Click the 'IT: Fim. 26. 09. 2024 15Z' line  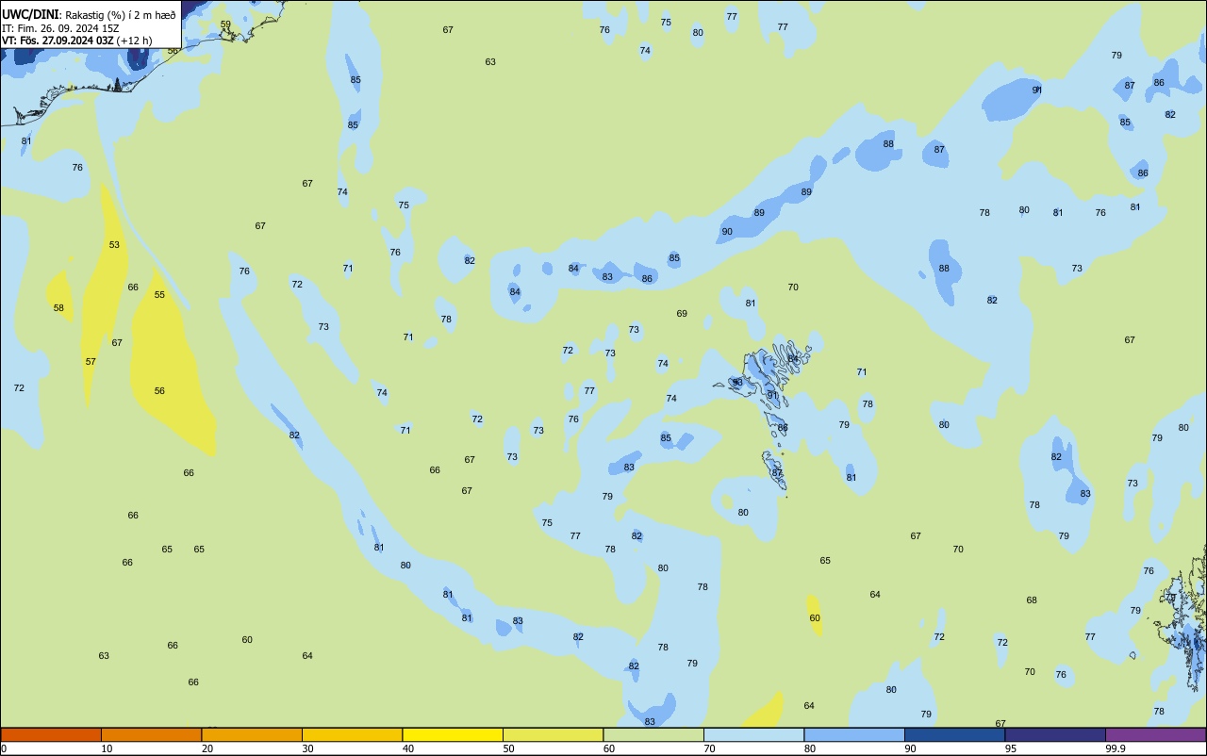(x=58, y=28)
